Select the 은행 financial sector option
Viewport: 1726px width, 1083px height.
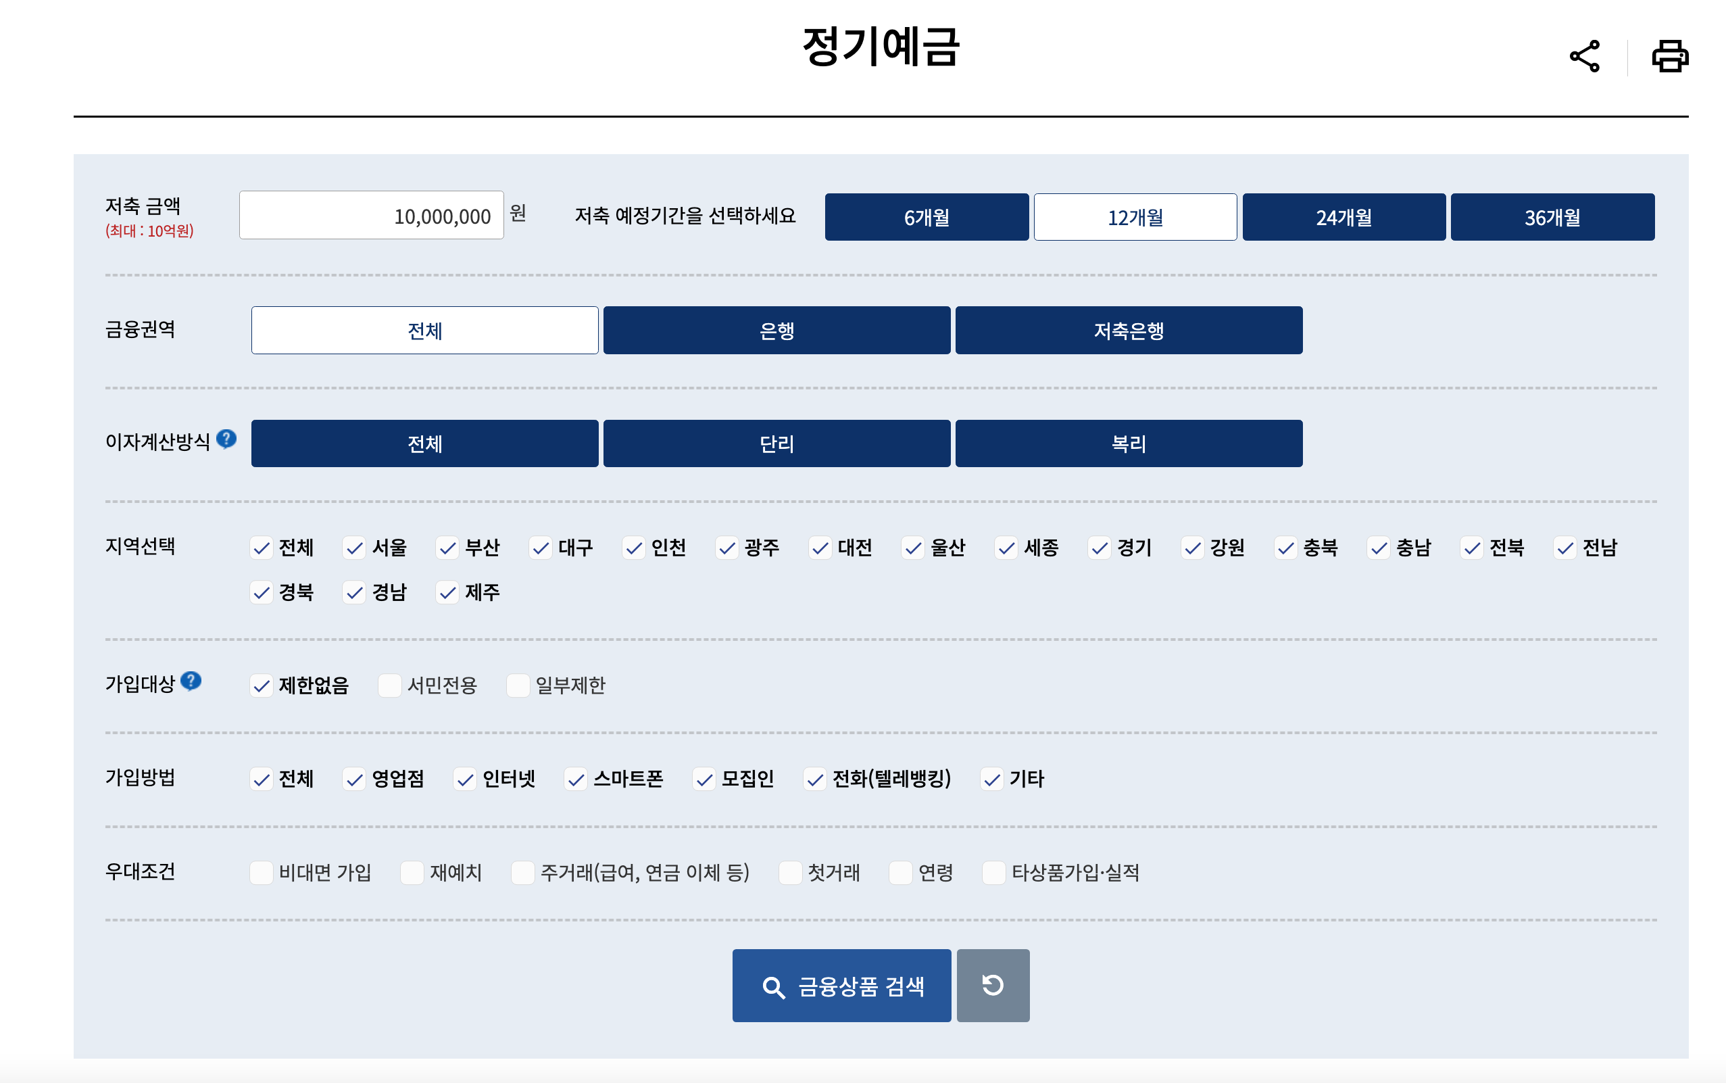tap(776, 329)
